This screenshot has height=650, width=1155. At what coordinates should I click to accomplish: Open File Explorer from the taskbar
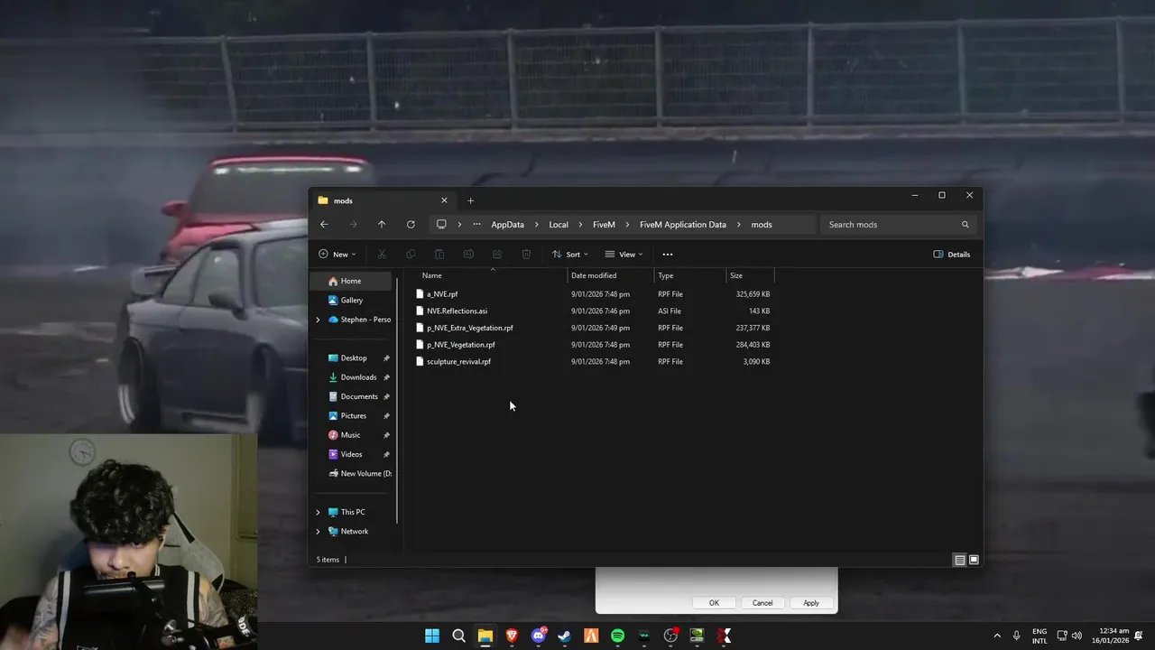click(485, 636)
